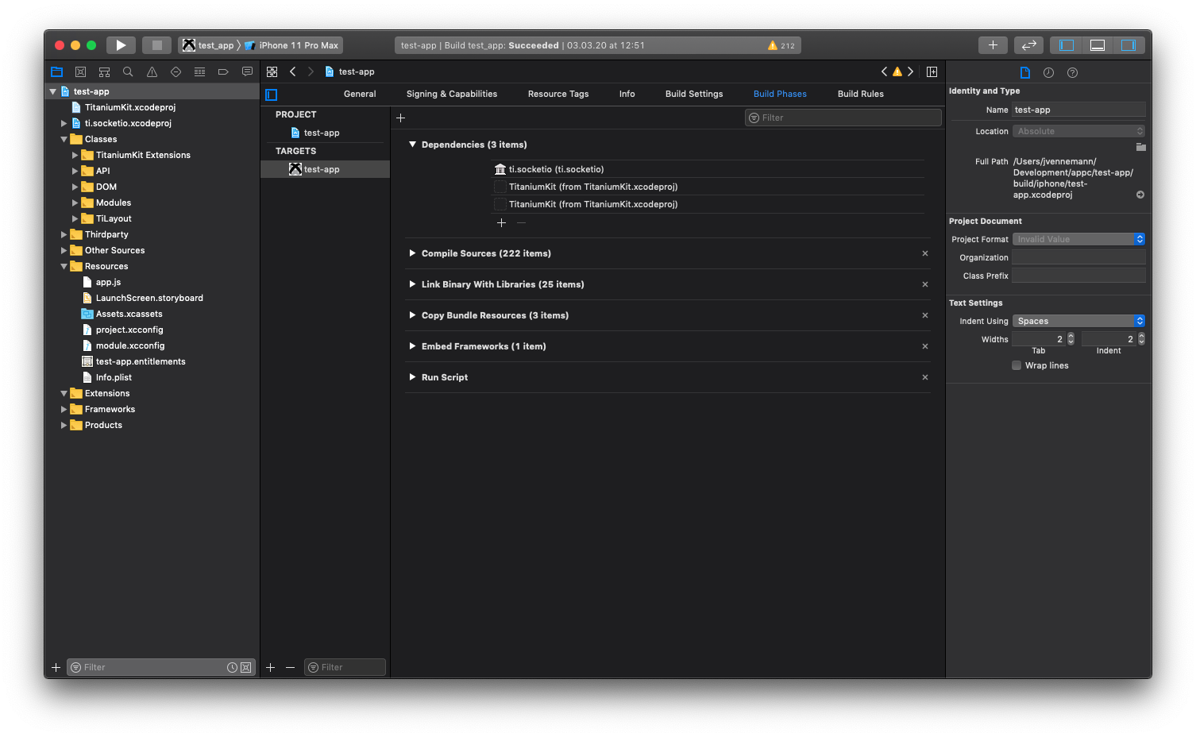Run the app with the Play button

121,45
